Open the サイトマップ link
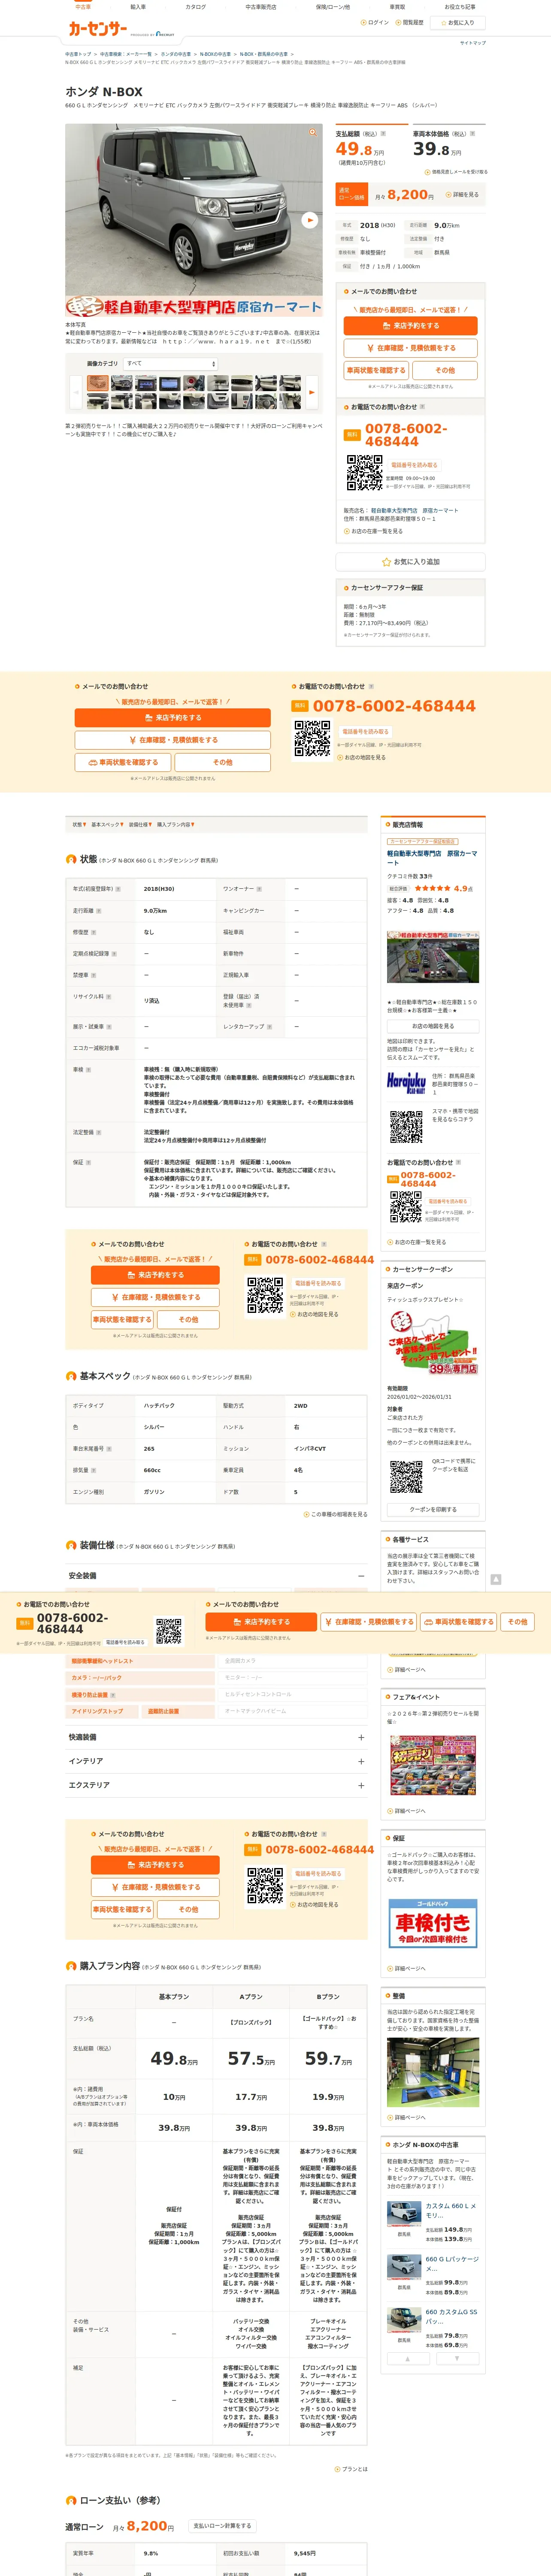This screenshot has height=2576, width=551. tap(473, 43)
